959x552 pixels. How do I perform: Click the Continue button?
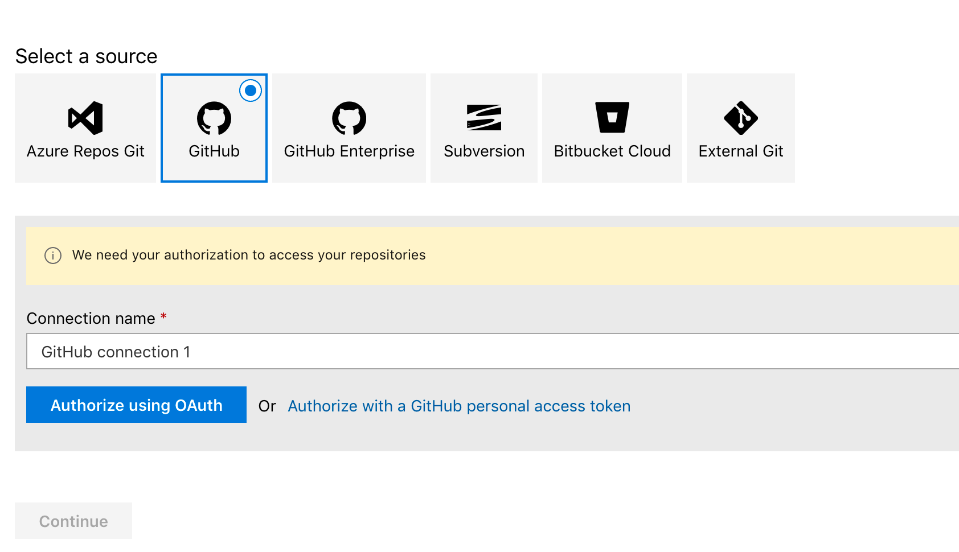(x=73, y=521)
